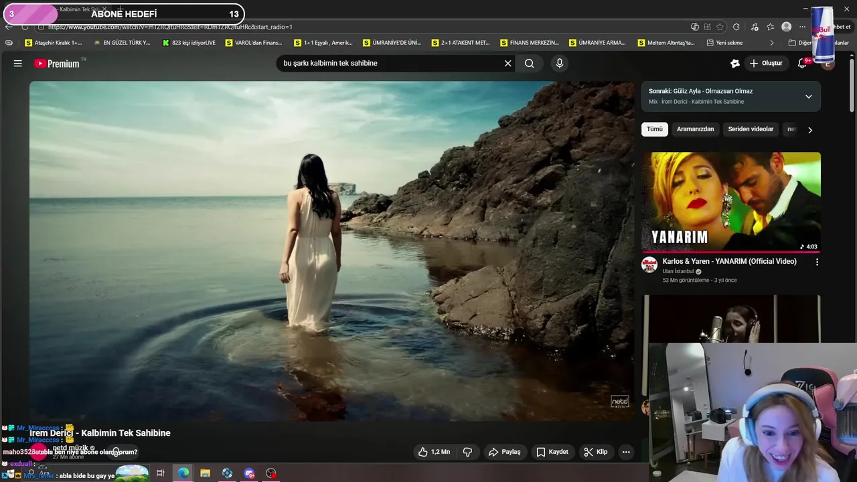Select the Tümü filter chip
The width and height of the screenshot is (857, 482).
(x=654, y=129)
